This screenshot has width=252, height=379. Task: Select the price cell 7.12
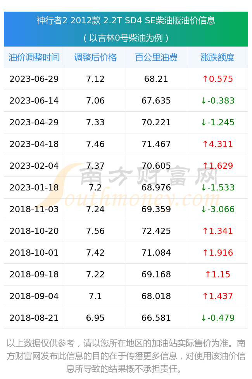95,79
